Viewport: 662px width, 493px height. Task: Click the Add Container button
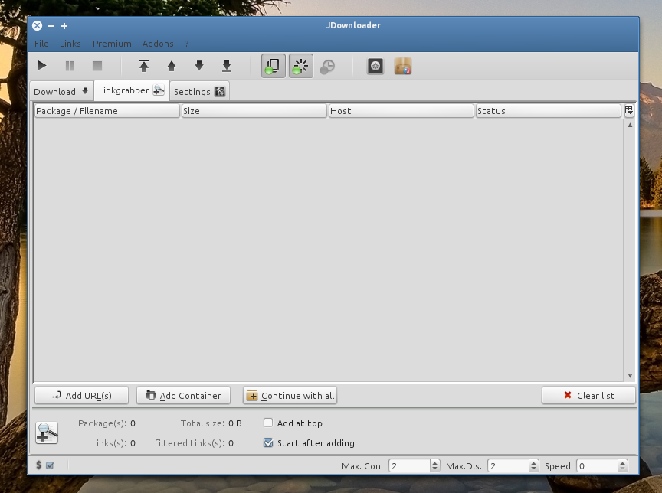(x=183, y=395)
